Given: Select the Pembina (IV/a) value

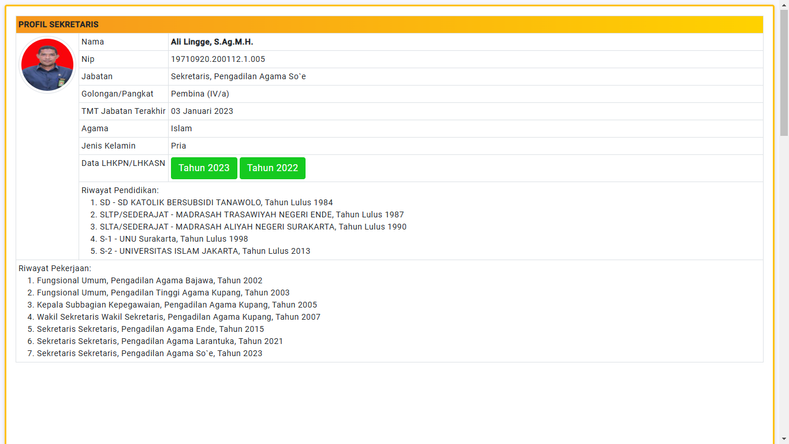Looking at the screenshot, I should coord(200,94).
